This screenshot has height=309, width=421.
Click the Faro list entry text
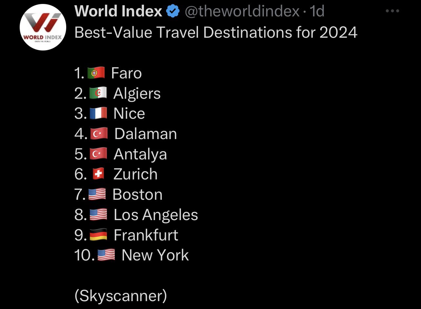127,73
